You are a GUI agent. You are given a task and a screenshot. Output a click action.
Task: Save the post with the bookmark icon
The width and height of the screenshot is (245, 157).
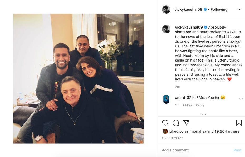pyautogui.click(x=239, y=123)
